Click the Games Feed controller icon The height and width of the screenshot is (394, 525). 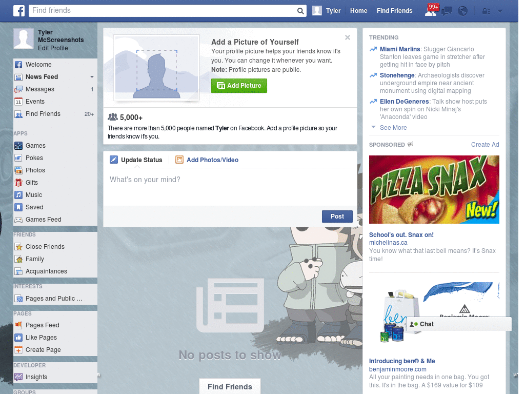[x=18, y=220]
